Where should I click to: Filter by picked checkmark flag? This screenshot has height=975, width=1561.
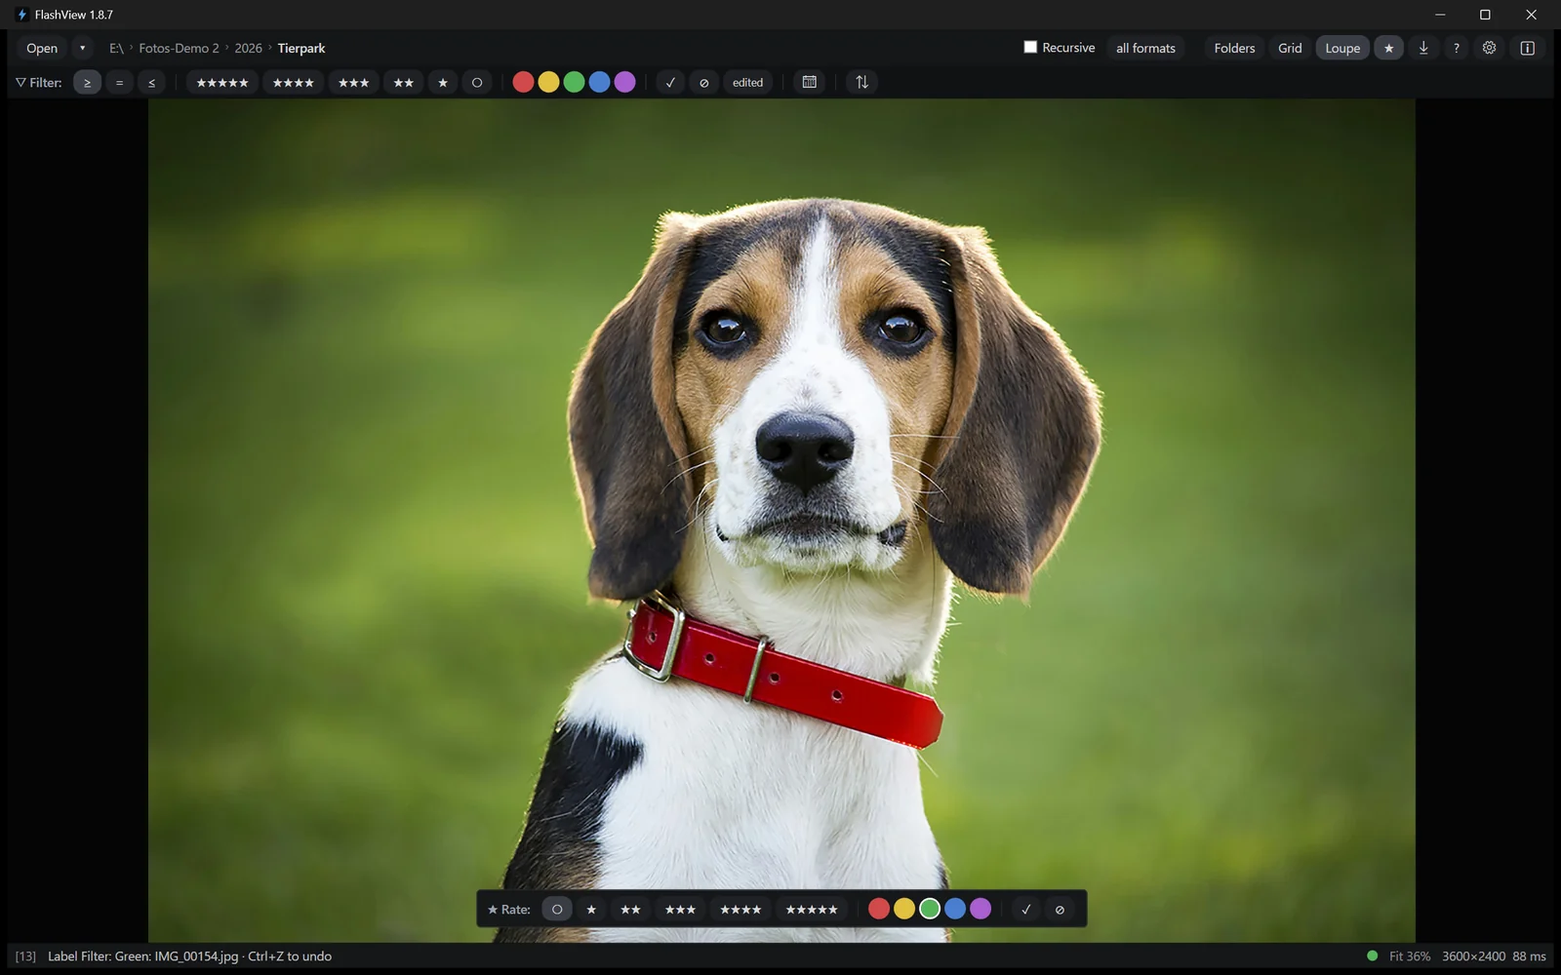[670, 83]
